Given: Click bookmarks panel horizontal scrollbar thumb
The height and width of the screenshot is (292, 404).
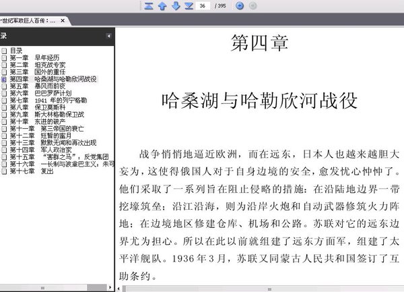Looking at the screenshot, I should (x=42, y=287).
